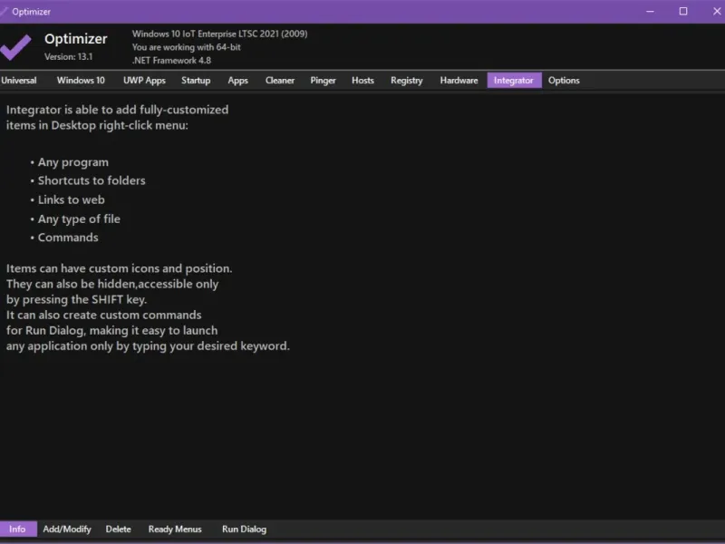This screenshot has height=544, width=725.
Task: Open the Cleaner tab
Action: pos(280,81)
